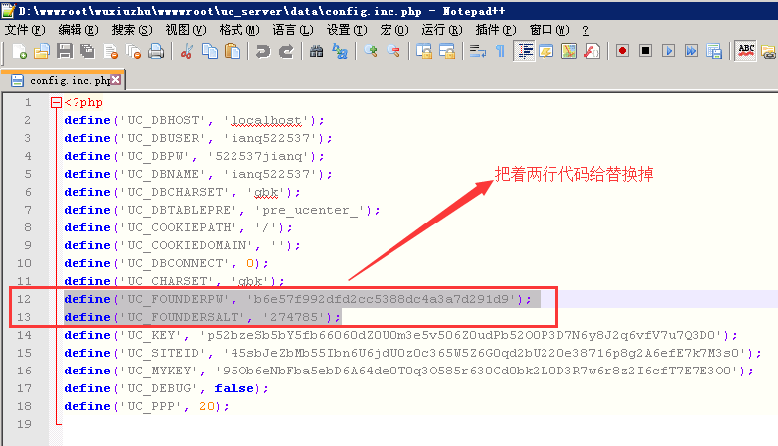Screen dimensions: 778x446
Task: Toggle the indent guide icon
Action: [x=524, y=51]
